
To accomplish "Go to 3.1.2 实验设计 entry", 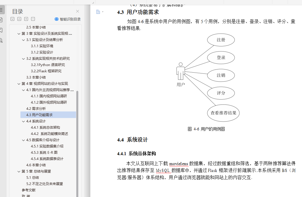I will 42,52.
